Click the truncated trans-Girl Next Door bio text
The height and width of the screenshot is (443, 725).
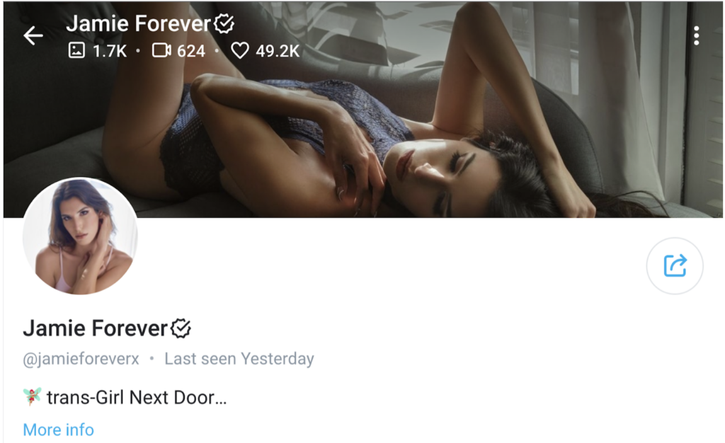(137, 397)
